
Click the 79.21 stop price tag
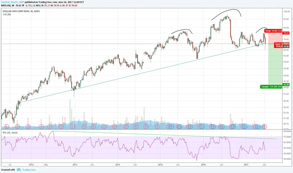(x=286, y=33)
